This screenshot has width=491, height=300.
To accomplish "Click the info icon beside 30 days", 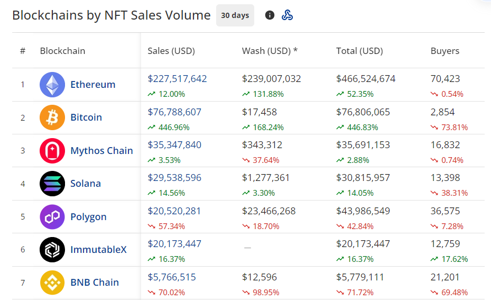I will (x=270, y=15).
